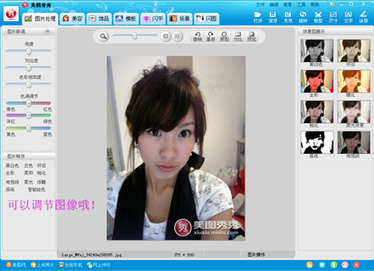The width and height of the screenshot is (374, 271).
Task: Switch to the 饰品 tab
Action: (x=99, y=19)
